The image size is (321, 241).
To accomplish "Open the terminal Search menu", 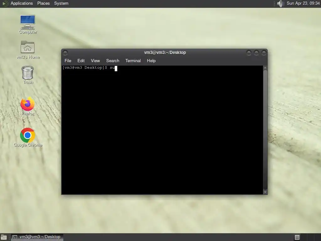I will (113, 61).
